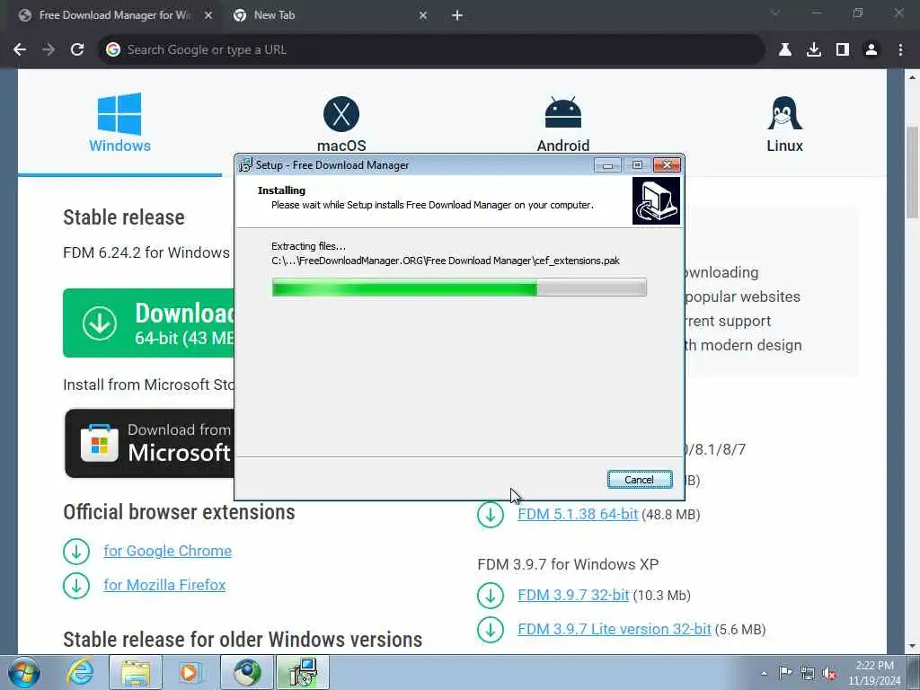Reload the current page
Viewport: 920px width, 690px height.
[x=77, y=50]
